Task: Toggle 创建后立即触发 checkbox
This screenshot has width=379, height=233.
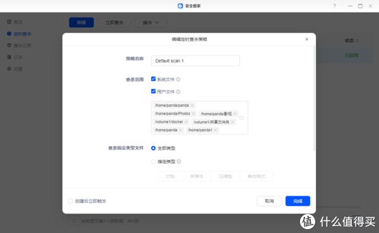Action: pyautogui.click(x=70, y=201)
